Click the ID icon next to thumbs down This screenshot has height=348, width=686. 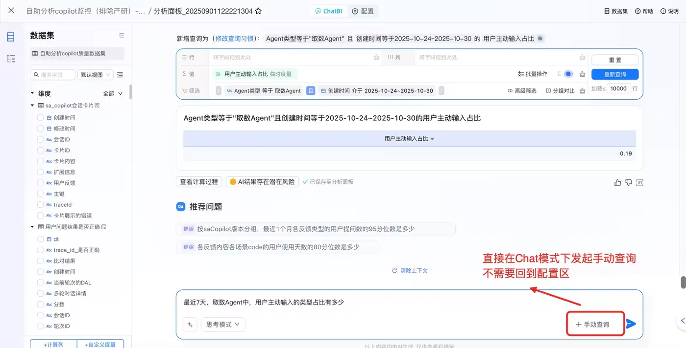(639, 183)
